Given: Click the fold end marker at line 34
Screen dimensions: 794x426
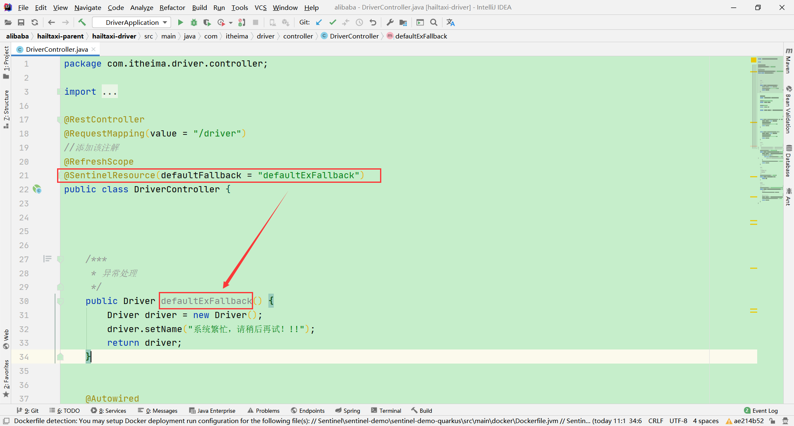Looking at the screenshot, I should pyautogui.click(x=60, y=357).
